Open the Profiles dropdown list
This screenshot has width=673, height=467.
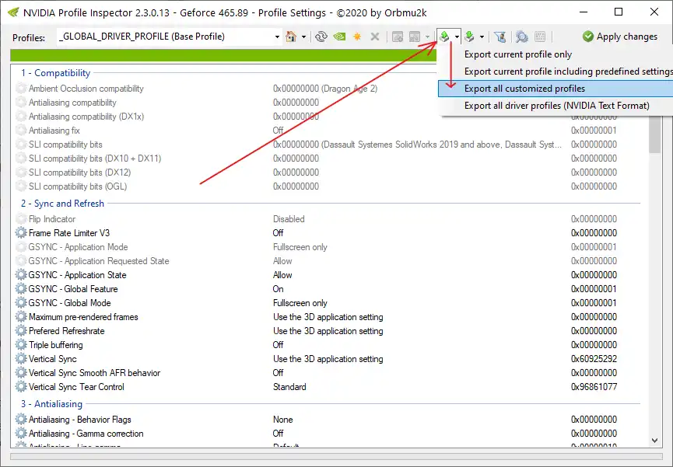click(x=276, y=36)
